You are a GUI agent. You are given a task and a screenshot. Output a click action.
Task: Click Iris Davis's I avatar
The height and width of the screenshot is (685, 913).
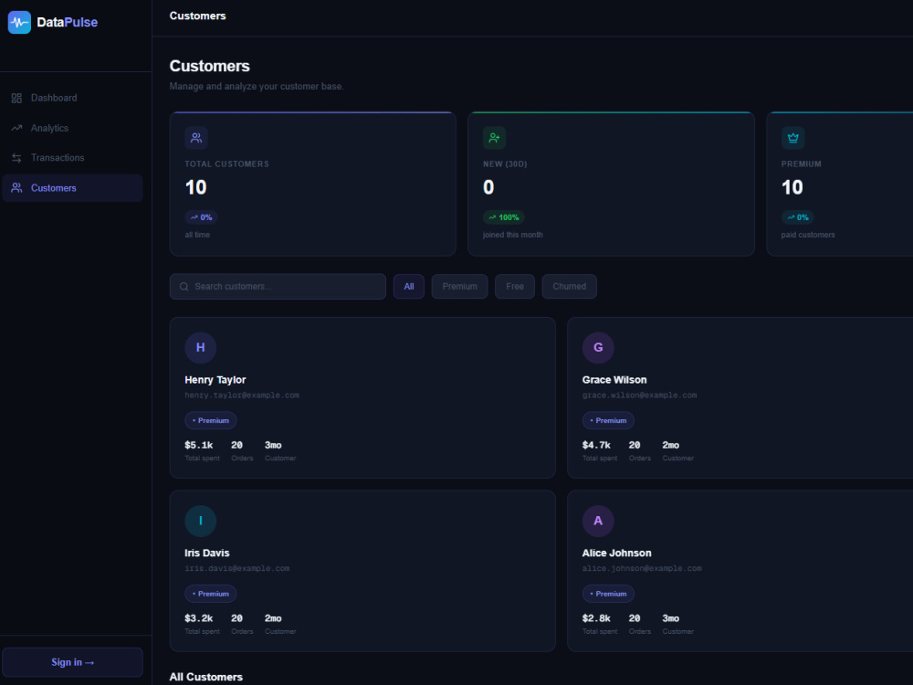(x=200, y=521)
